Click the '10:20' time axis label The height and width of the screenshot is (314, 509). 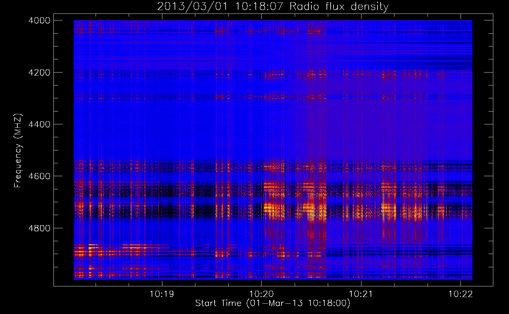click(x=261, y=294)
